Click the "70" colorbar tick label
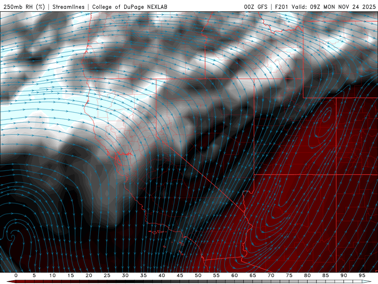Screen dimensions: 378x284 click(x=271, y=275)
